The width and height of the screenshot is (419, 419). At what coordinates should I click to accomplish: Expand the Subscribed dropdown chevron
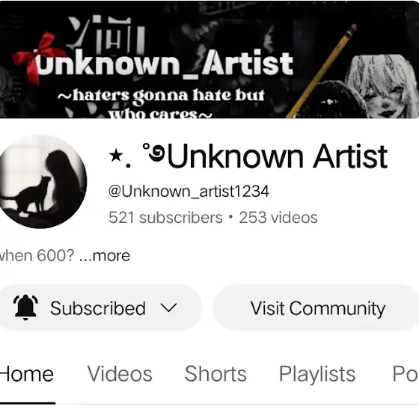pos(168,308)
